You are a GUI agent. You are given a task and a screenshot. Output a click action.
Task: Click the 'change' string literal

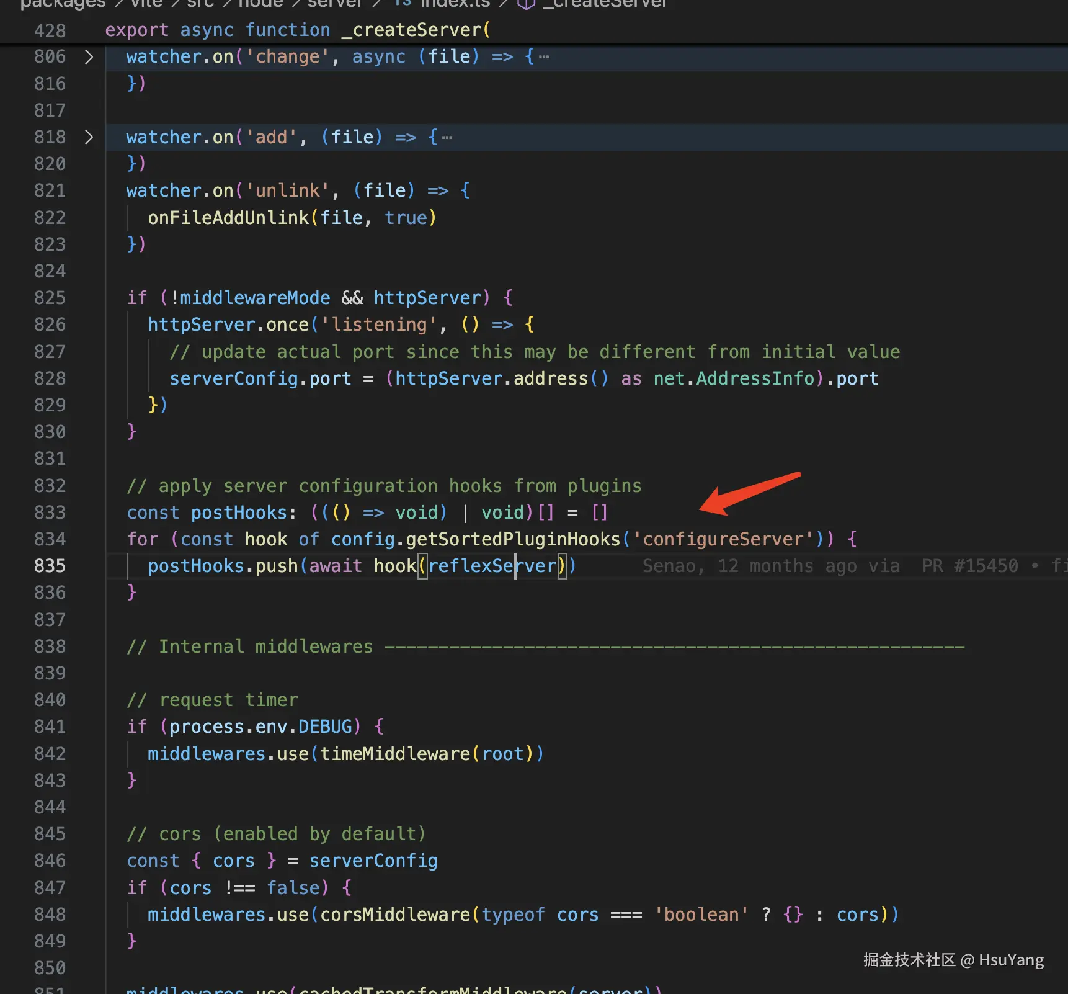coord(288,57)
